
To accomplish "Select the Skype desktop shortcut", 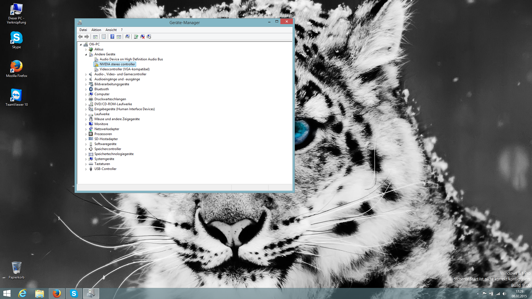I will [x=16, y=40].
